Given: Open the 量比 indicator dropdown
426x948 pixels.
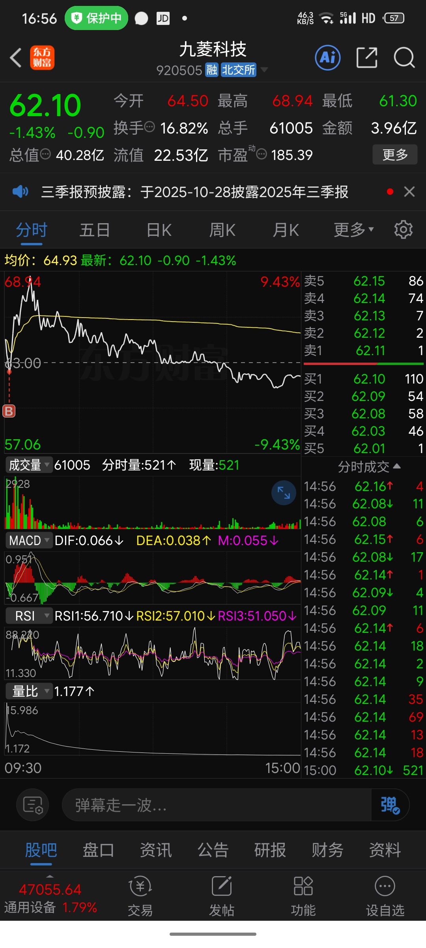Looking at the screenshot, I should [29, 691].
